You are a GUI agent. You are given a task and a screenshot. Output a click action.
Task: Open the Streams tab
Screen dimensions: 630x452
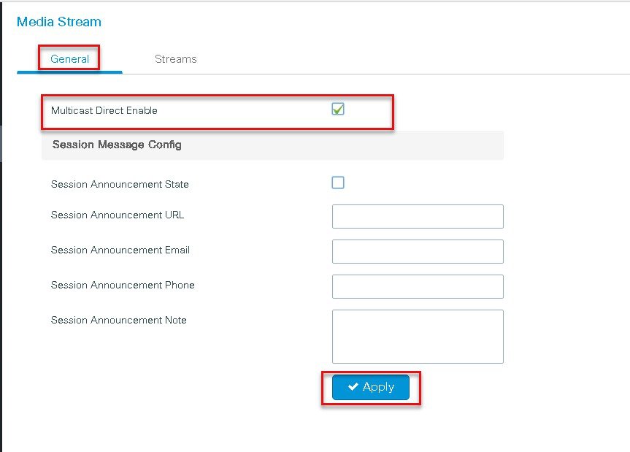pyautogui.click(x=176, y=58)
